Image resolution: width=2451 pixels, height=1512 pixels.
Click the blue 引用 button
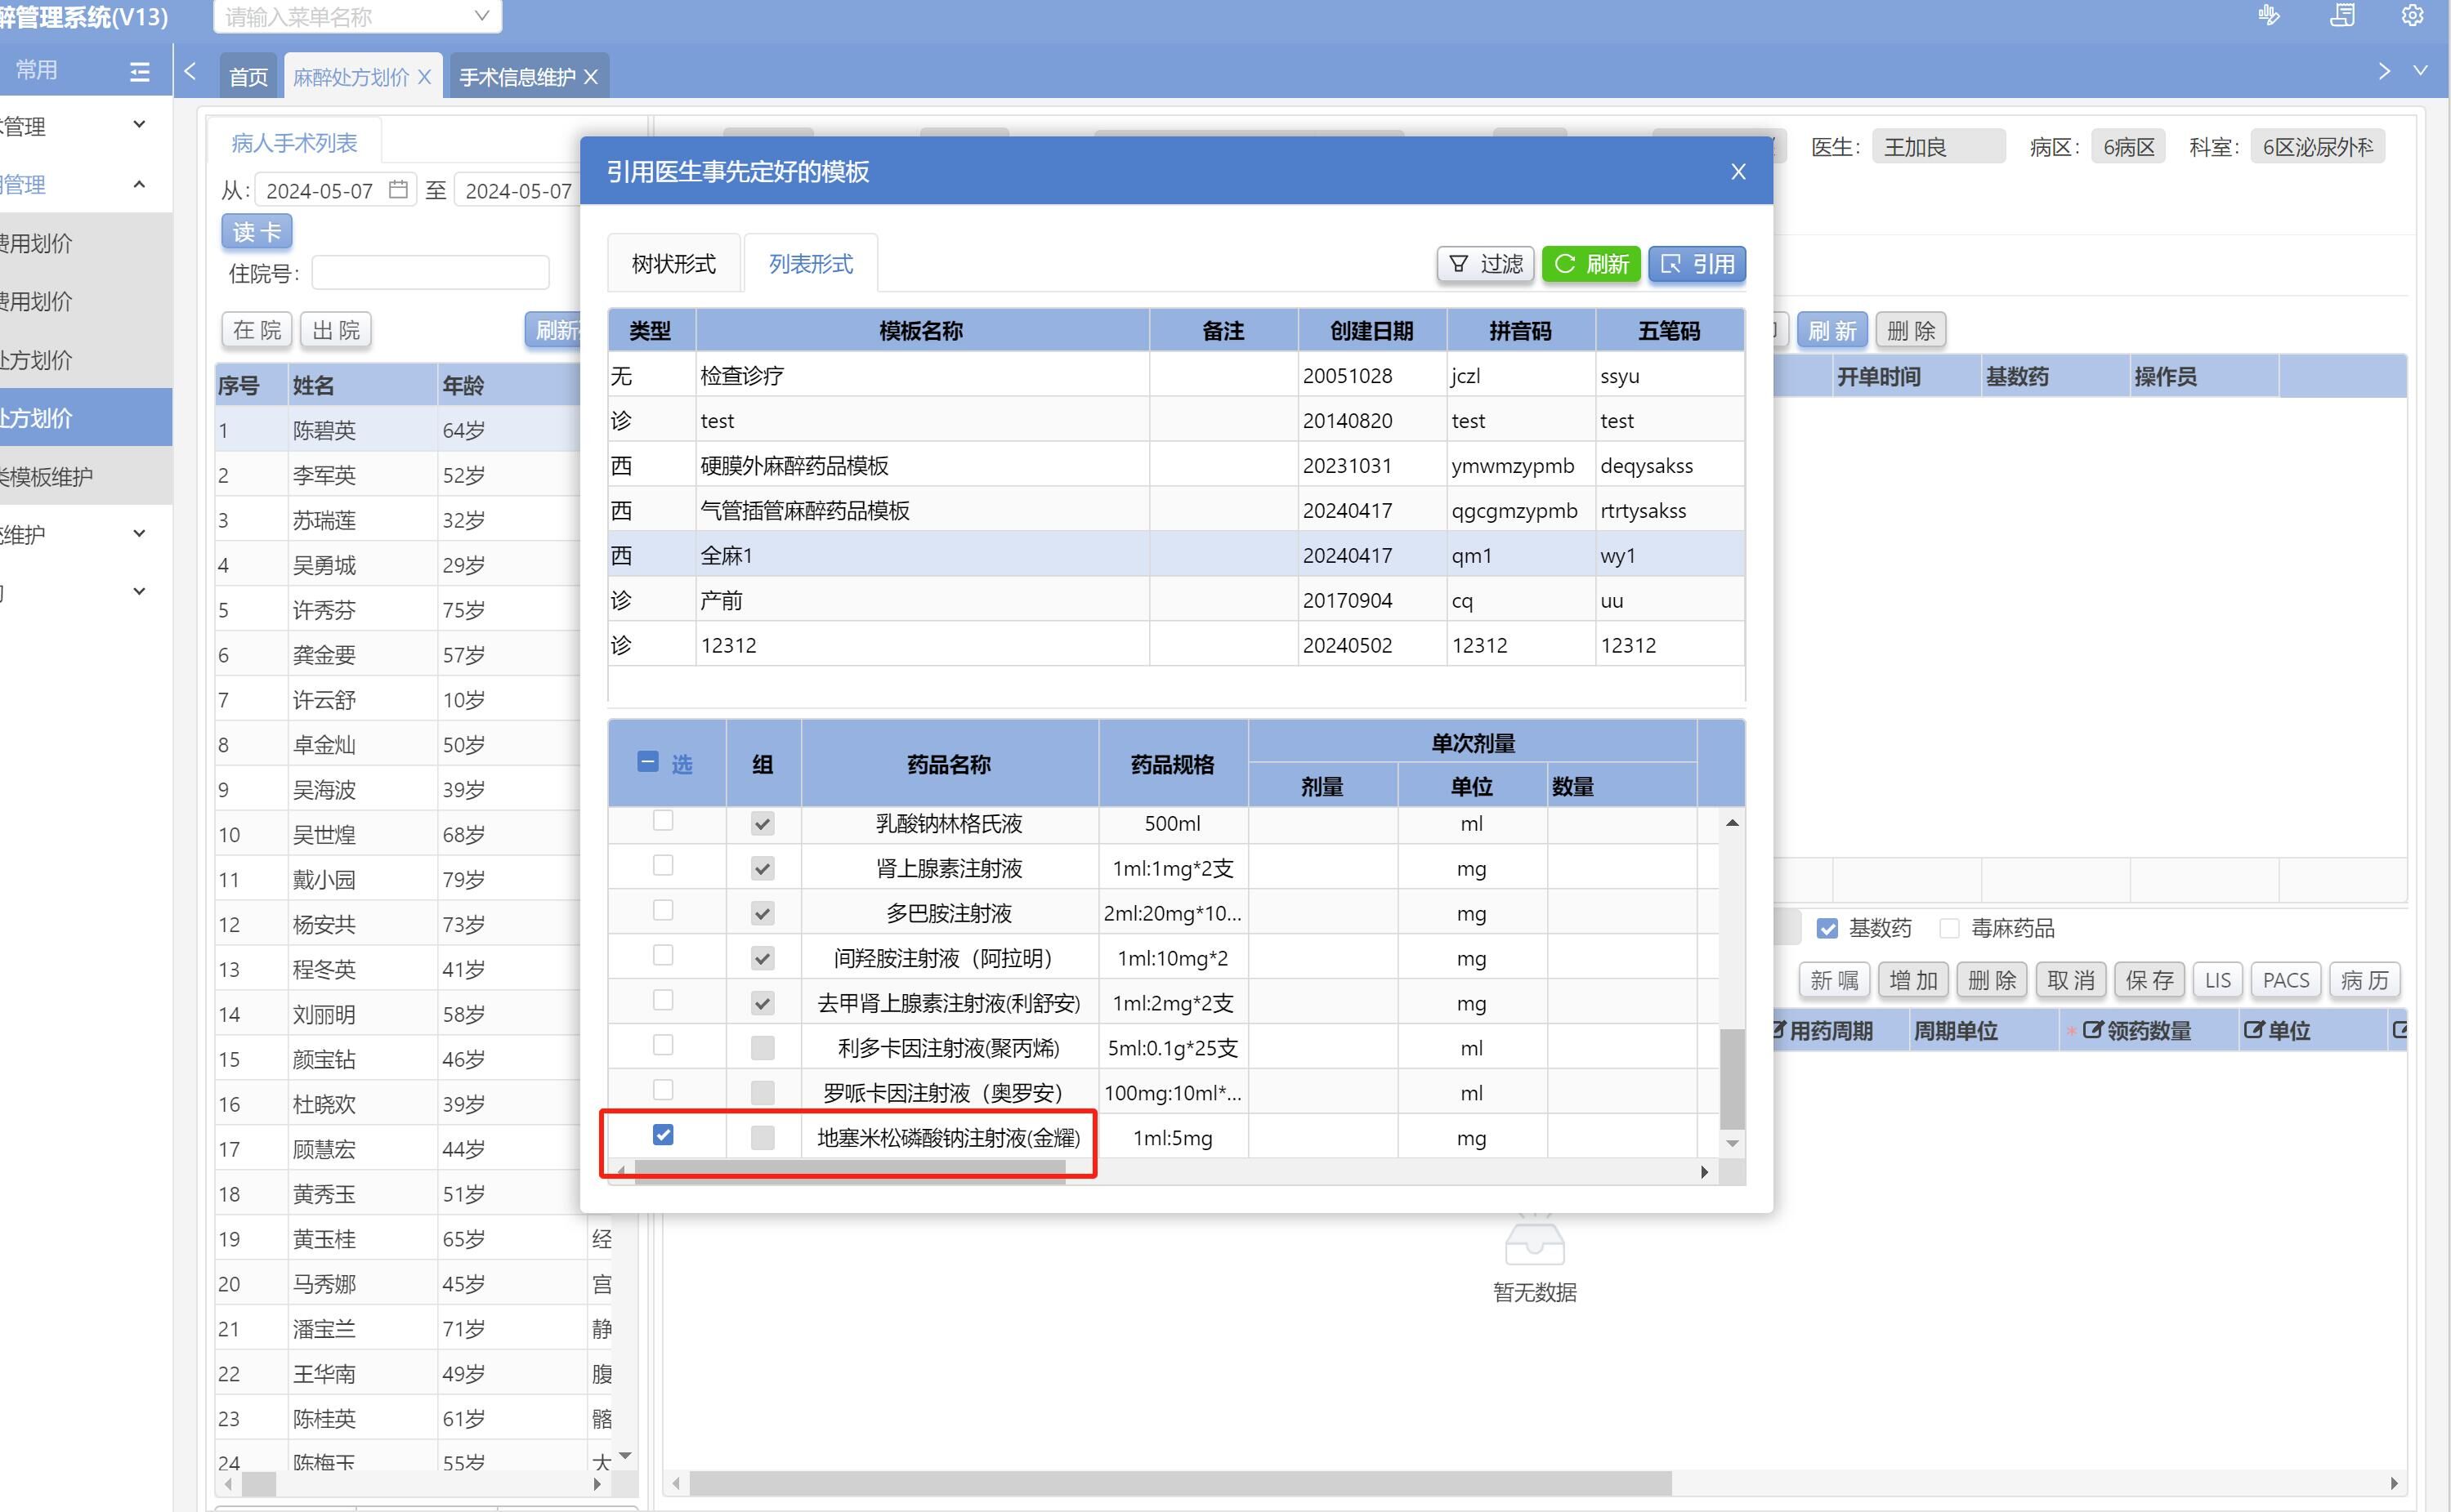(x=1697, y=264)
